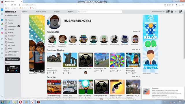Open Avatar in the sidebar
This screenshot has height=104, width=185.
tap(9, 33)
